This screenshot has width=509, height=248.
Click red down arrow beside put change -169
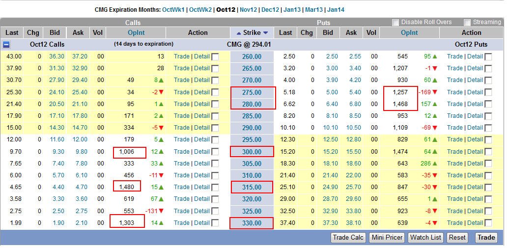point(435,92)
